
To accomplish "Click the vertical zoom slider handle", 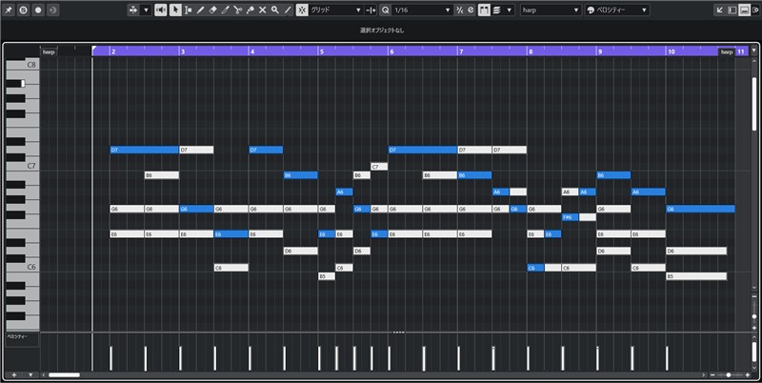I will point(754,316).
